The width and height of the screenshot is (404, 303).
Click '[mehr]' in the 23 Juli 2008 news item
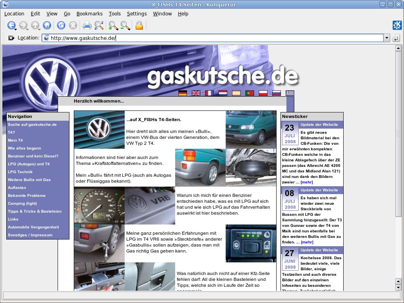click(307, 182)
